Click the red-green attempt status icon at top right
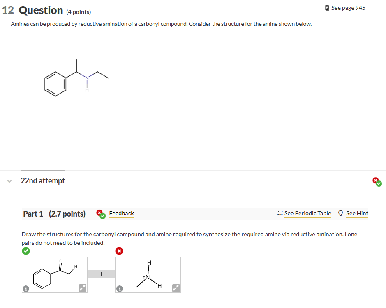This screenshot has width=386, height=308. [377, 182]
